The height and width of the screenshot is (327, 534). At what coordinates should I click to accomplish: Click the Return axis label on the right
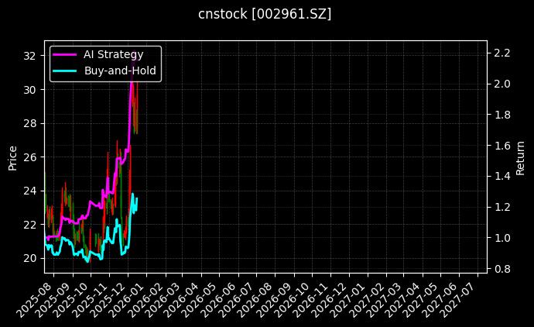521,157
